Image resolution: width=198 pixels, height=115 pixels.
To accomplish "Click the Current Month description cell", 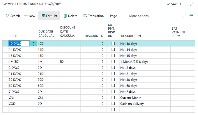I will [x=145, y=98].
